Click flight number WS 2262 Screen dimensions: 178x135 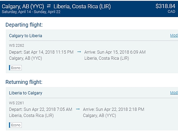(x=16, y=45)
